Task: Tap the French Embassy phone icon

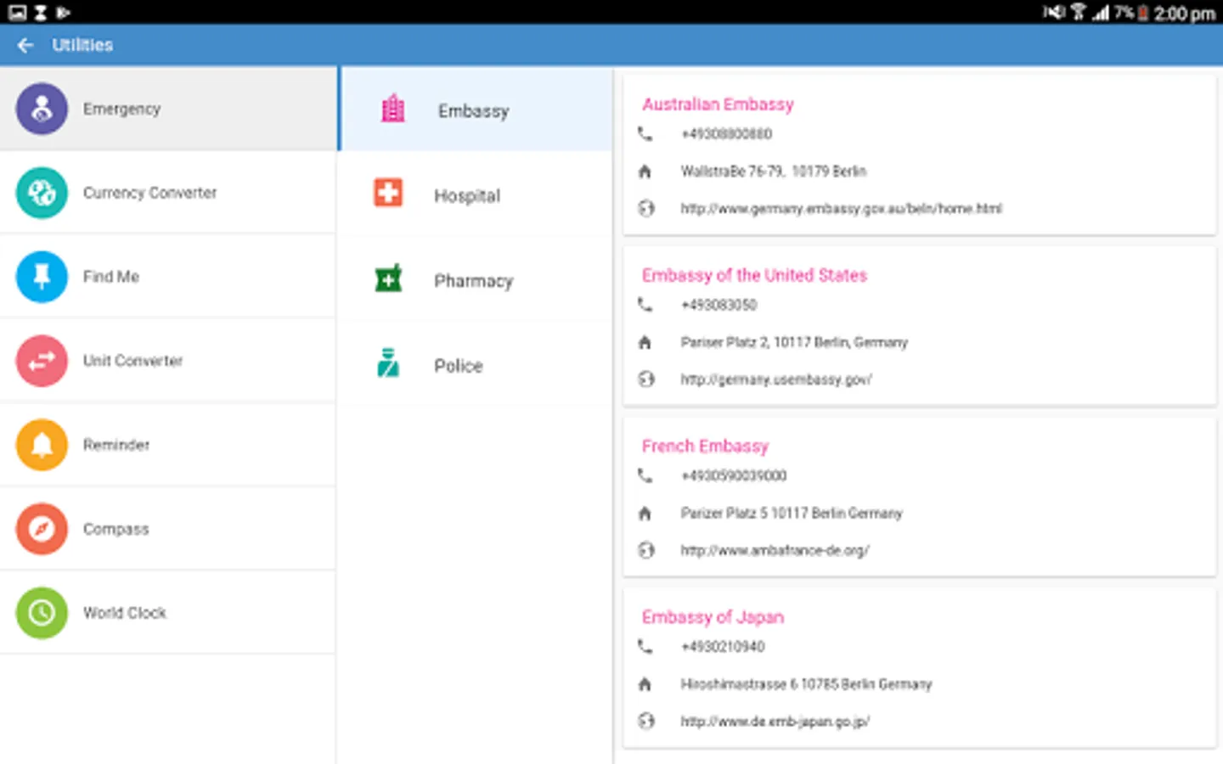Action: coord(645,476)
